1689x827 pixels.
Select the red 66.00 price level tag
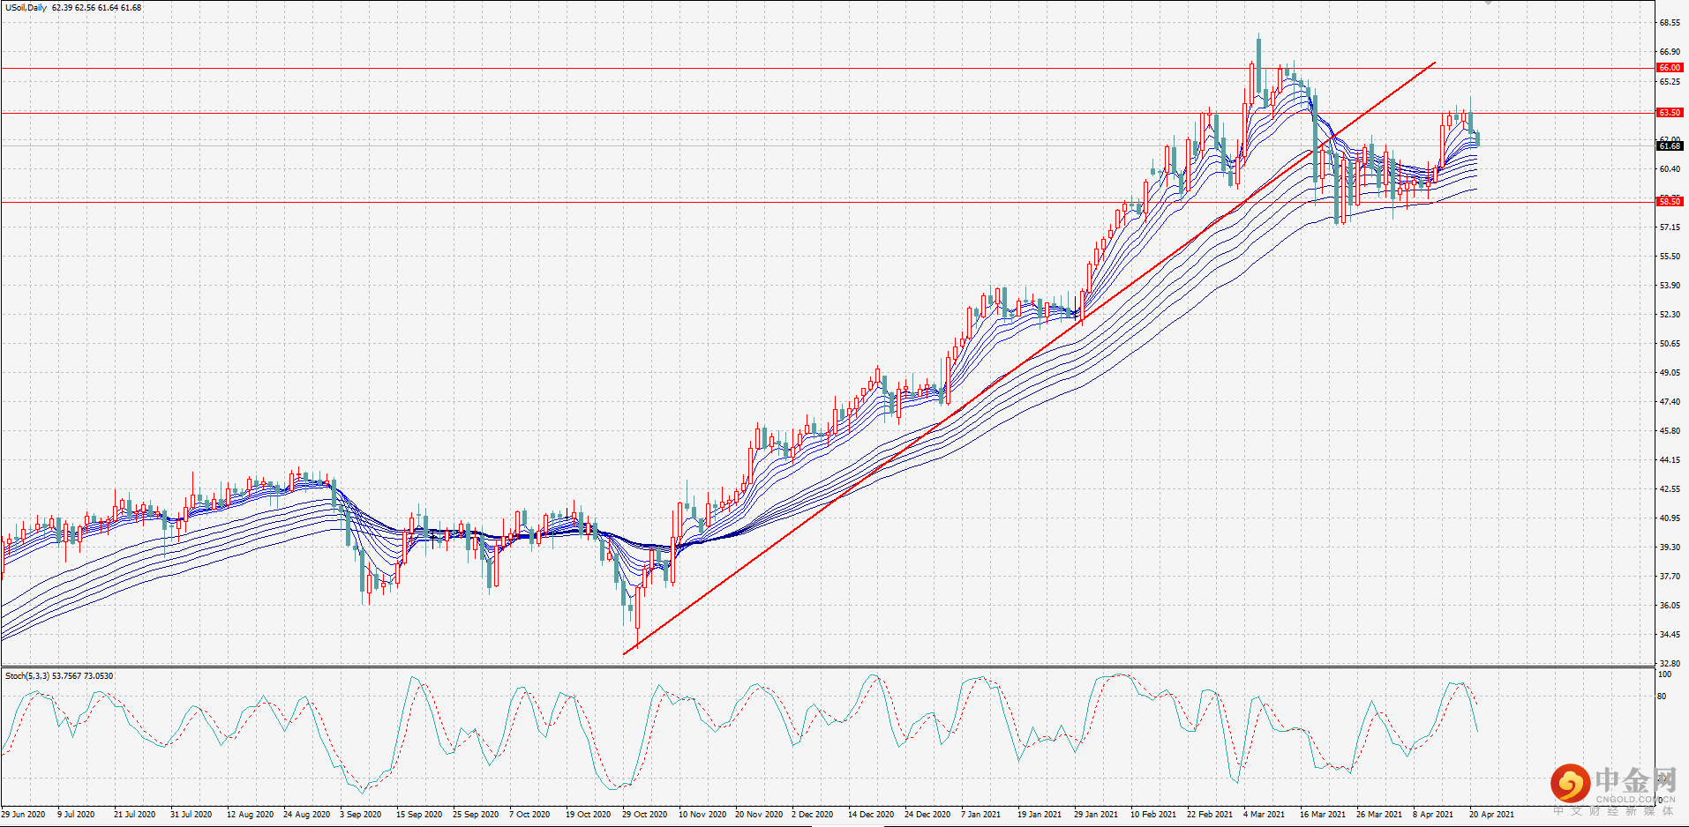(x=1670, y=68)
